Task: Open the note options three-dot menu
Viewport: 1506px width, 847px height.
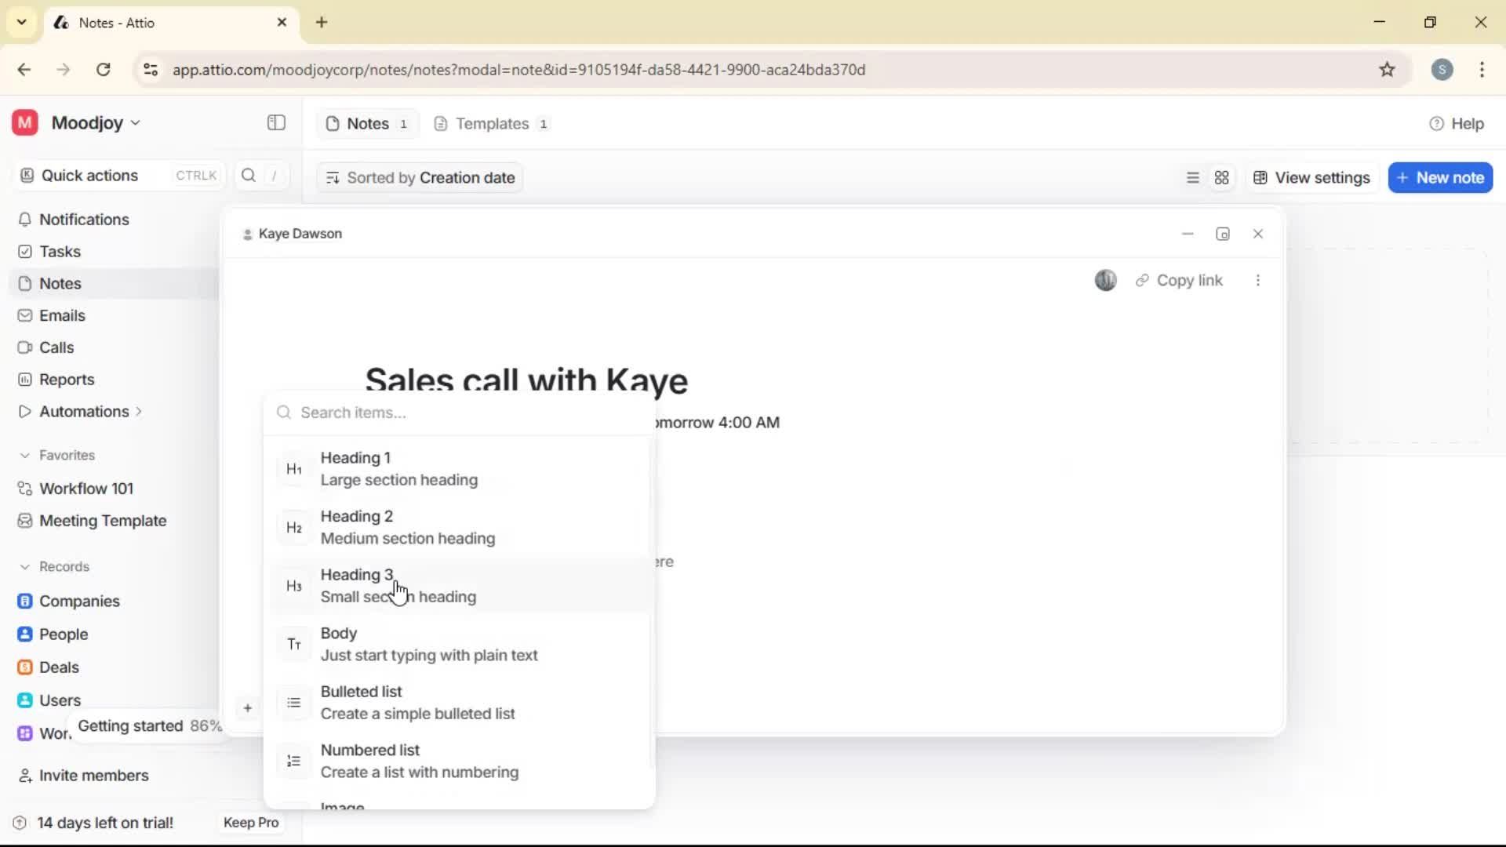Action: (1258, 280)
